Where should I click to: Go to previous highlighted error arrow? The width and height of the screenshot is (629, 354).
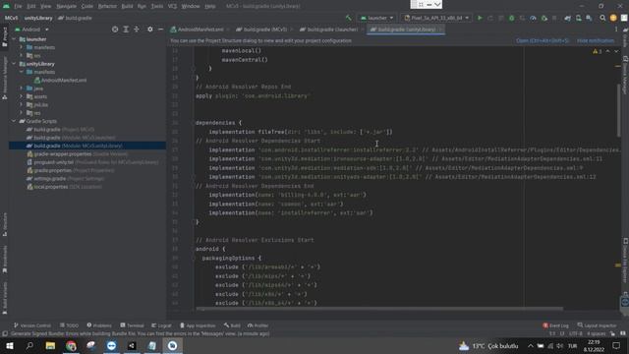pyautogui.click(x=607, y=51)
